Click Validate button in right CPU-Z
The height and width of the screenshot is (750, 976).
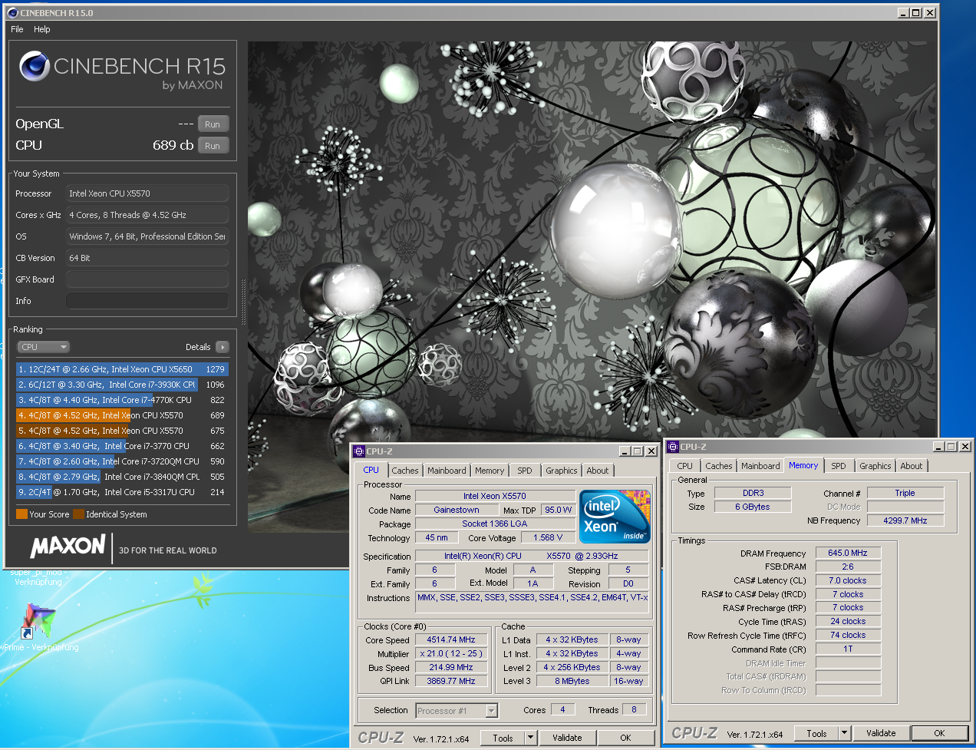coord(881,733)
